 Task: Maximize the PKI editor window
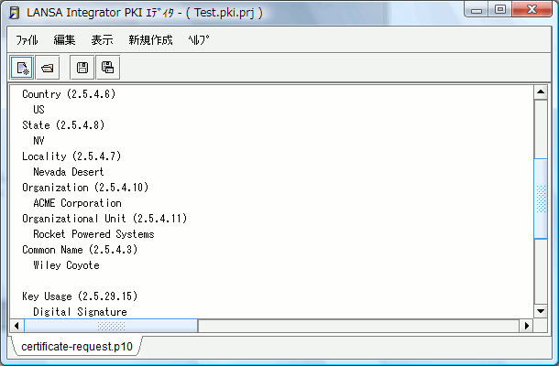[x=500, y=10]
